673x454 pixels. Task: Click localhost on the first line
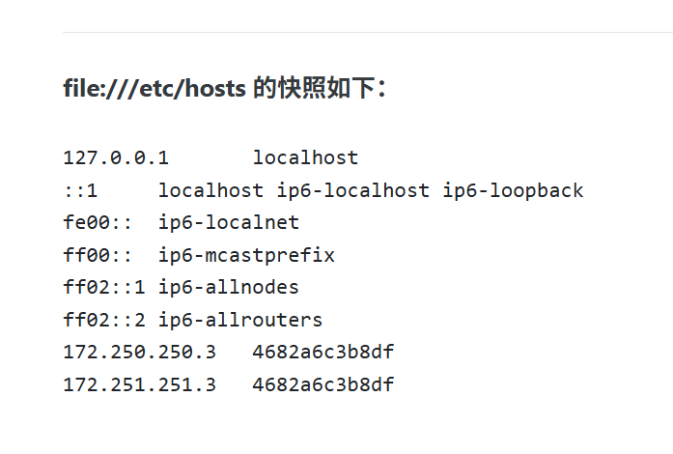pyautogui.click(x=305, y=157)
